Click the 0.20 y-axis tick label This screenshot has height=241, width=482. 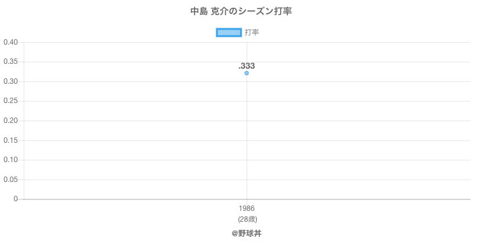click(10, 120)
